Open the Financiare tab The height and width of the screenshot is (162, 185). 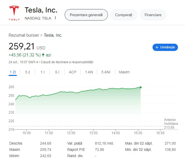pos(153,15)
